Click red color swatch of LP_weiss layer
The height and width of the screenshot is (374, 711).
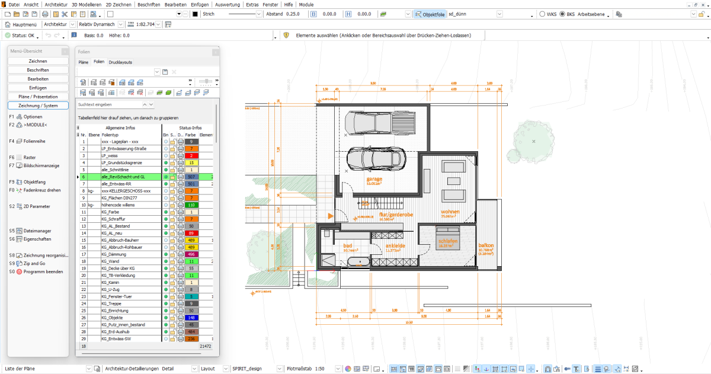pos(192,155)
